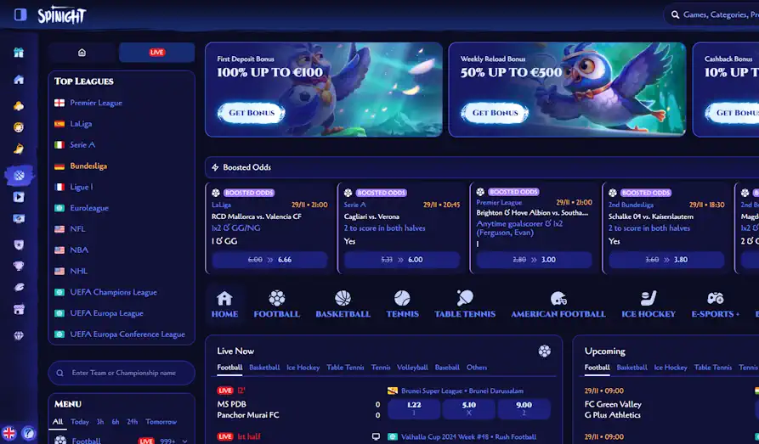Bet on 1.22 odds for MS PDB
This screenshot has height=444, width=759.
pos(414,408)
